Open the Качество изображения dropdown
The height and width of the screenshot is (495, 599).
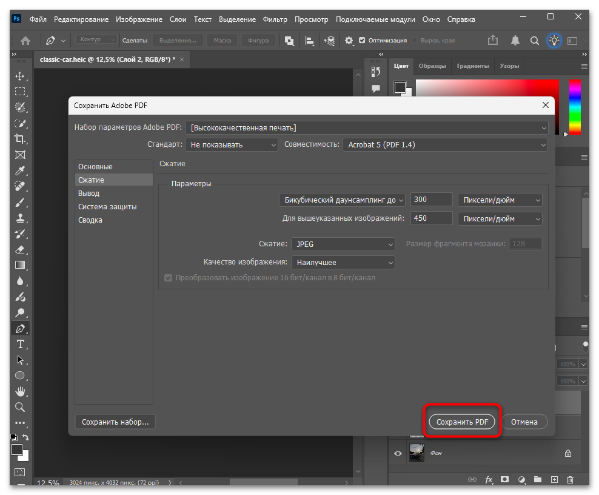click(343, 263)
